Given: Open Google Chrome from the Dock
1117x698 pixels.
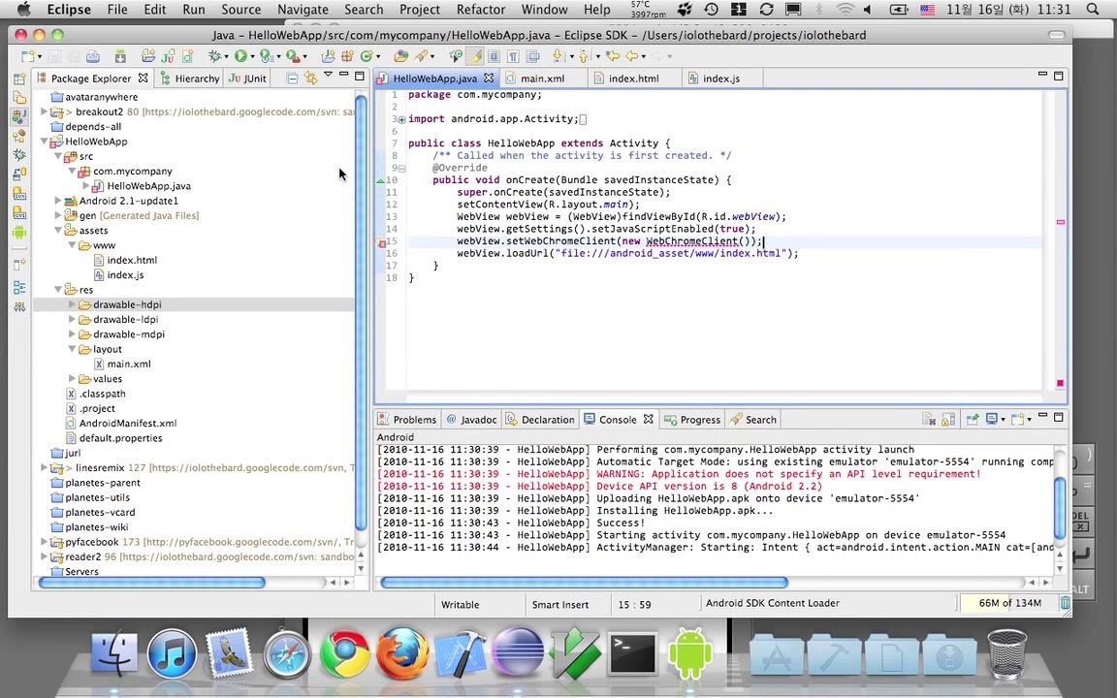Looking at the screenshot, I should coord(344,651).
